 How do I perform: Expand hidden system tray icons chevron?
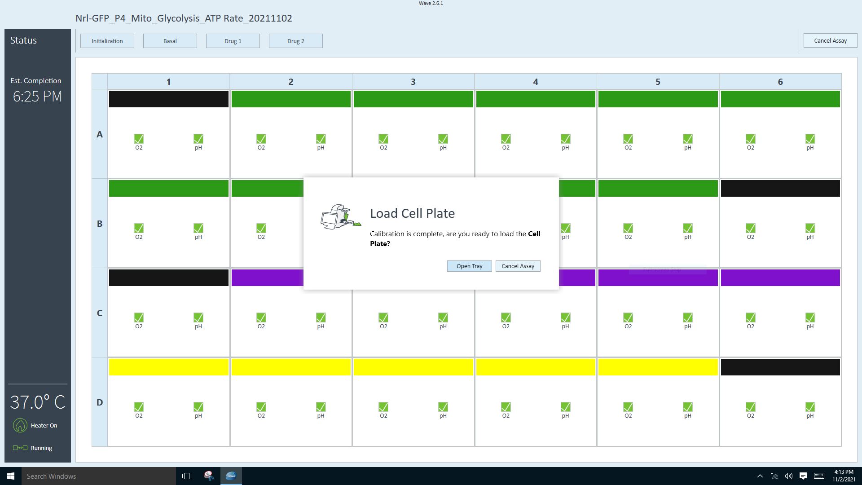click(x=760, y=476)
